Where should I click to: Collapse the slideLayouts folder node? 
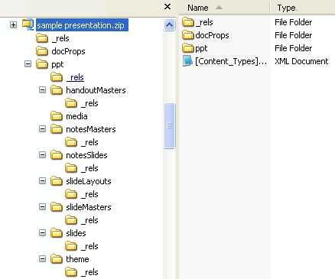point(42,181)
